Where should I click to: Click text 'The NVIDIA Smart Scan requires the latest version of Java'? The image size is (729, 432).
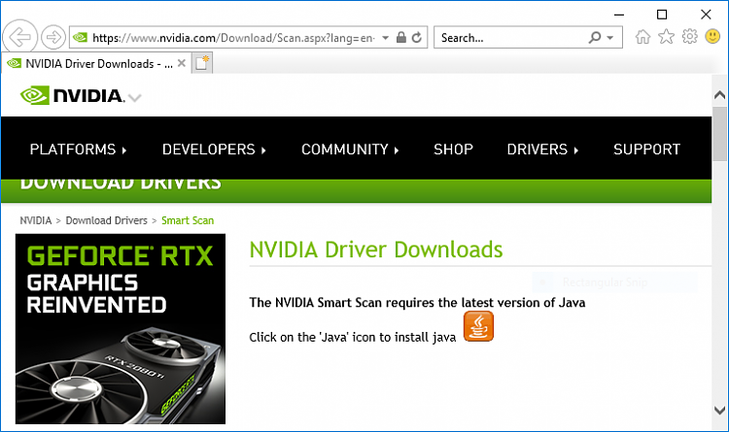[x=417, y=303]
